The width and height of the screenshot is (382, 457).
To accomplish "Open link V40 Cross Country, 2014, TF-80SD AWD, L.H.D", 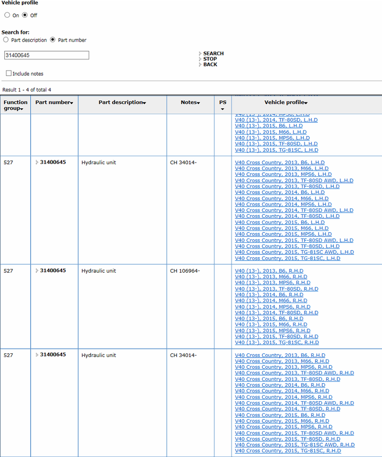I will 294,210.
